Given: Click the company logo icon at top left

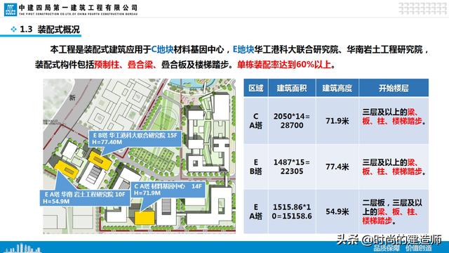Looking at the screenshot, I should pyautogui.click(x=11, y=9).
